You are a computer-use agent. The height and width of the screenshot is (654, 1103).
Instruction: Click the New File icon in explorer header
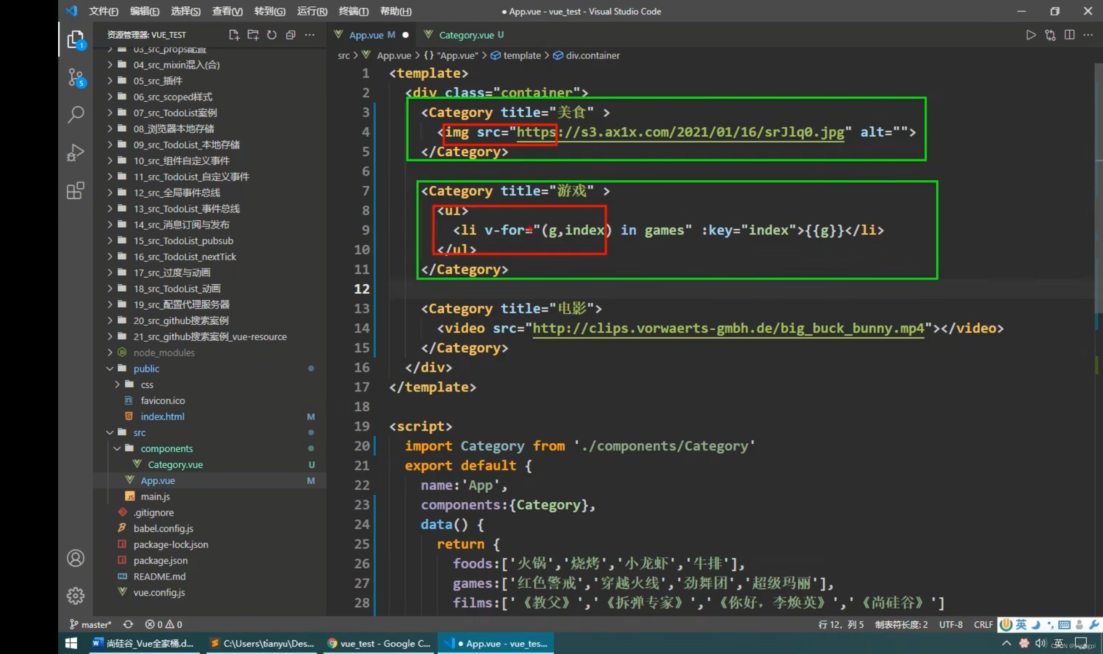[x=234, y=35]
